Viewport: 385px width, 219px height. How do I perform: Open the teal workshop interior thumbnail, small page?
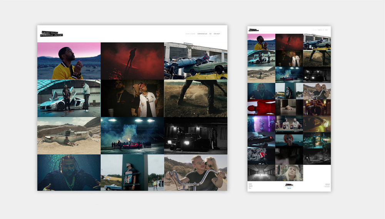(317, 140)
